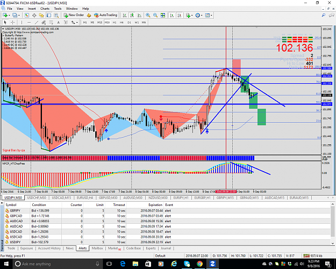Open the Account History terminal tab

tap(49, 248)
